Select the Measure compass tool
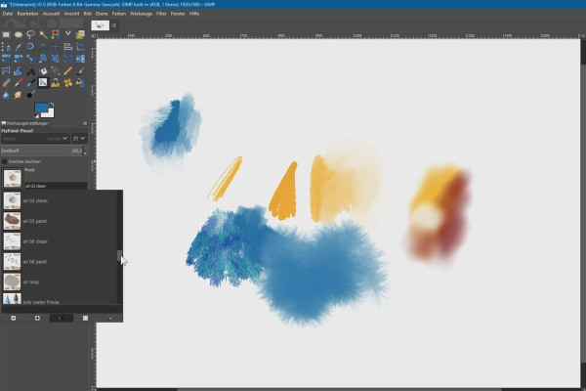 43,46
